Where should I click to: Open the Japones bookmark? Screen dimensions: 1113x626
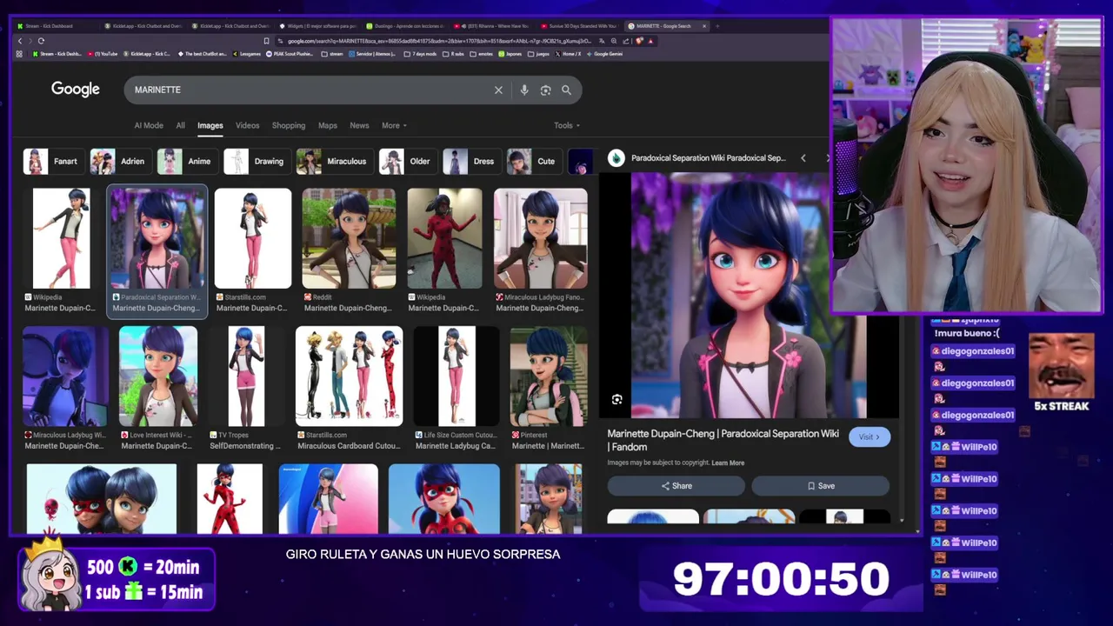[x=510, y=54]
